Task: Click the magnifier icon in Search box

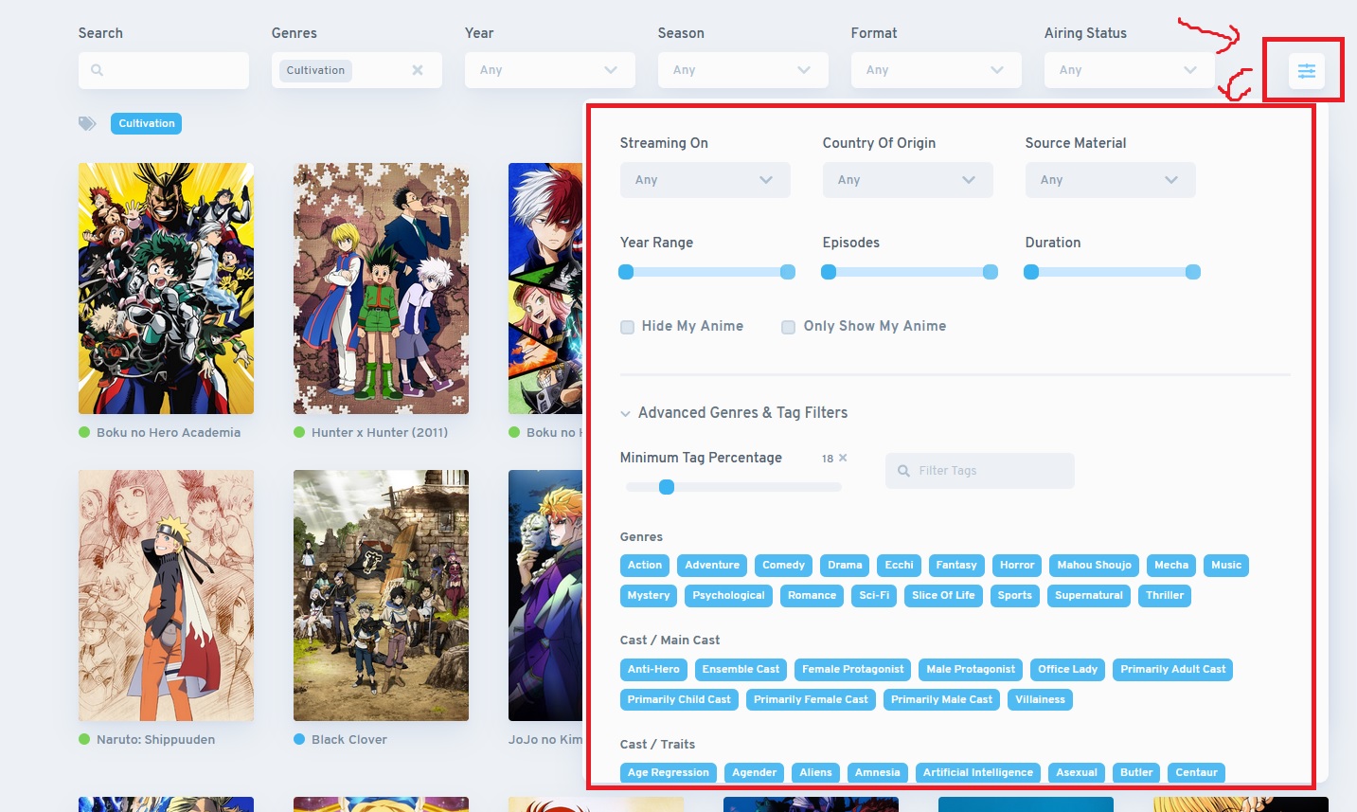Action: tap(97, 70)
